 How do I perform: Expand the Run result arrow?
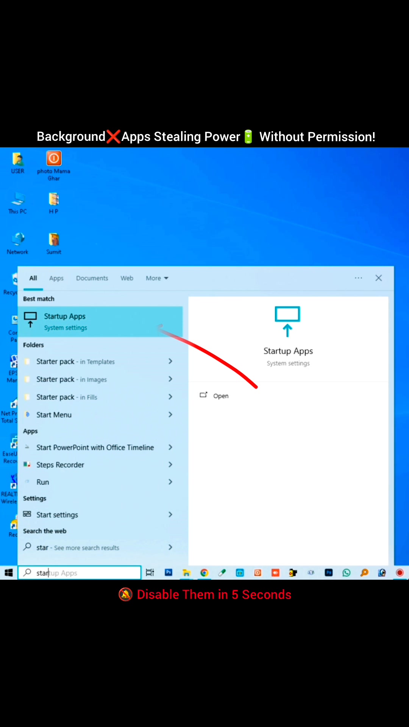click(170, 482)
